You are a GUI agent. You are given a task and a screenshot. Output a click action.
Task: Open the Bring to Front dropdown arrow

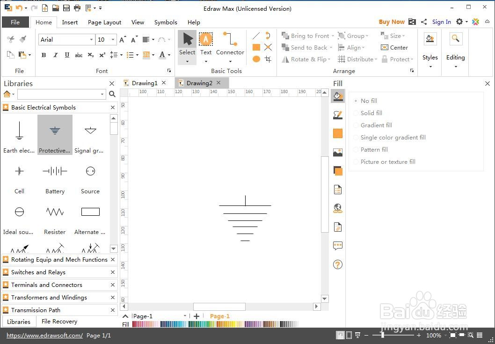pyautogui.click(x=333, y=36)
